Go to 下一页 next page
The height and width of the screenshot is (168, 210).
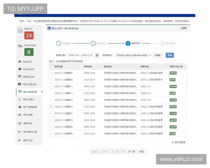pos(131,152)
